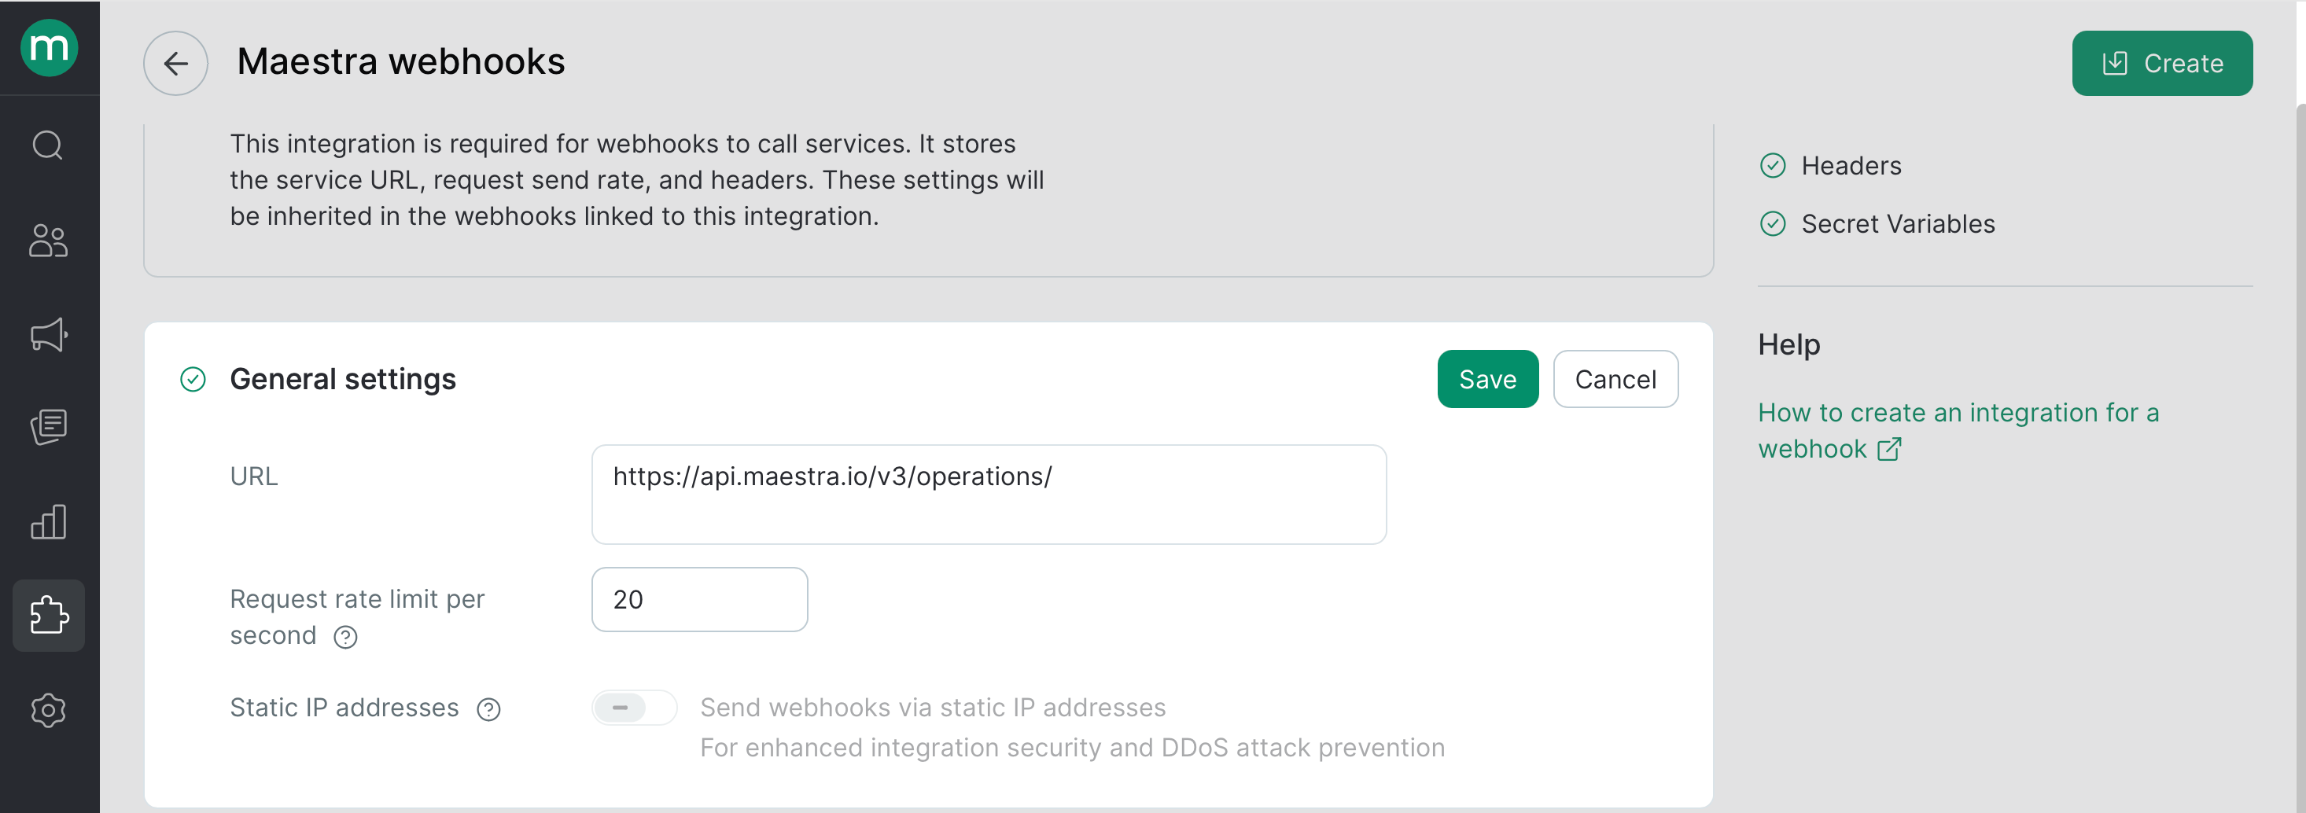
Task: Click the URL label
Action: (x=254, y=476)
